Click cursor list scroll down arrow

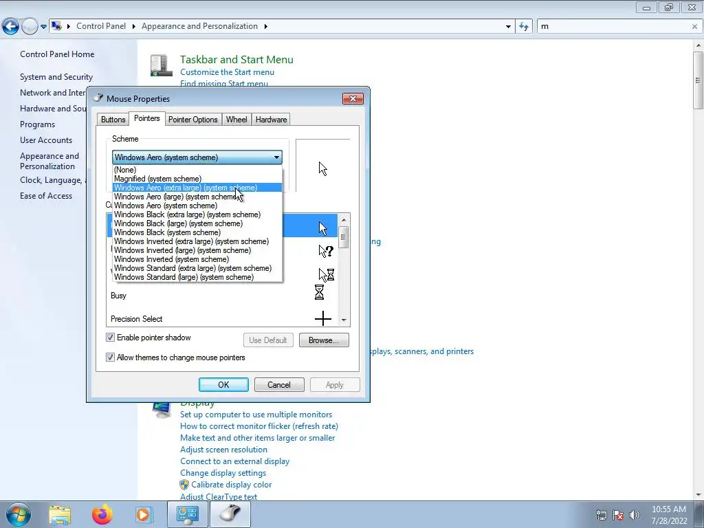(x=344, y=320)
